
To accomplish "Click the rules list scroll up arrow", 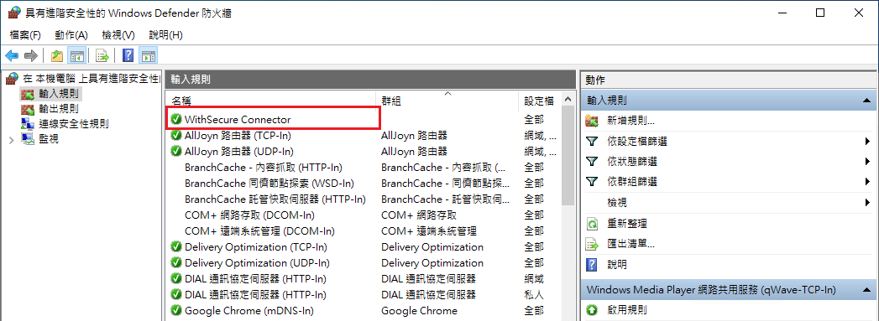I will (568, 100).
